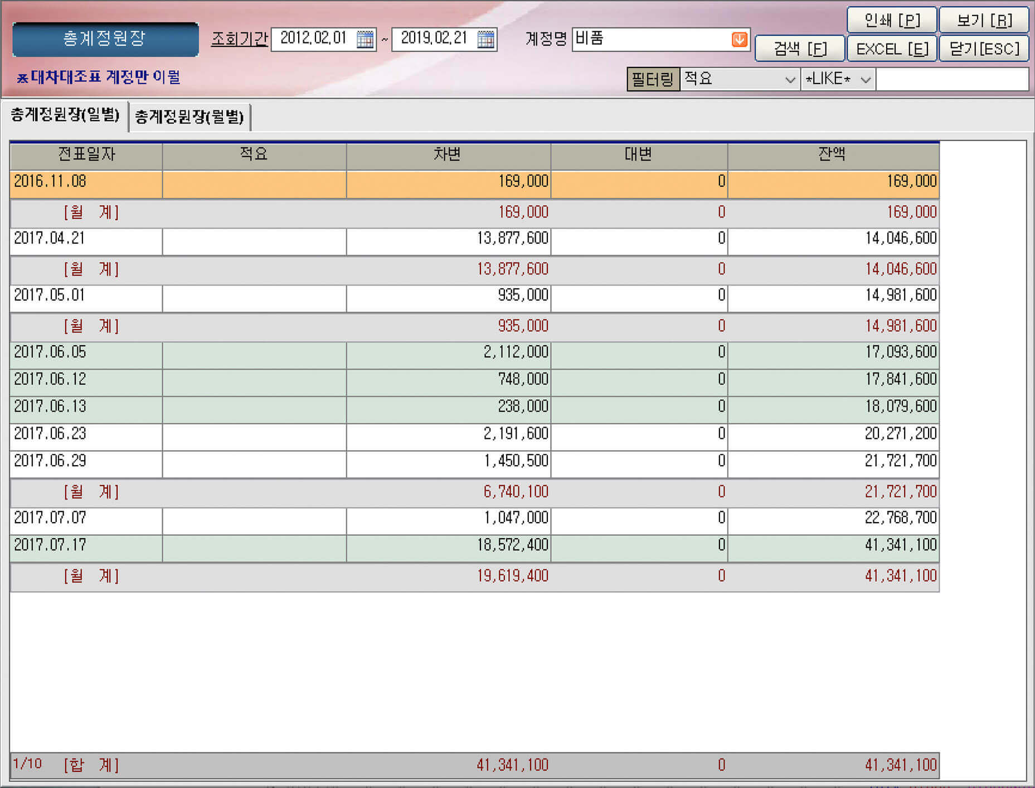Click debit amount 2,112,000
Viewport: 1035px width, 788px height.
[516, 352]
